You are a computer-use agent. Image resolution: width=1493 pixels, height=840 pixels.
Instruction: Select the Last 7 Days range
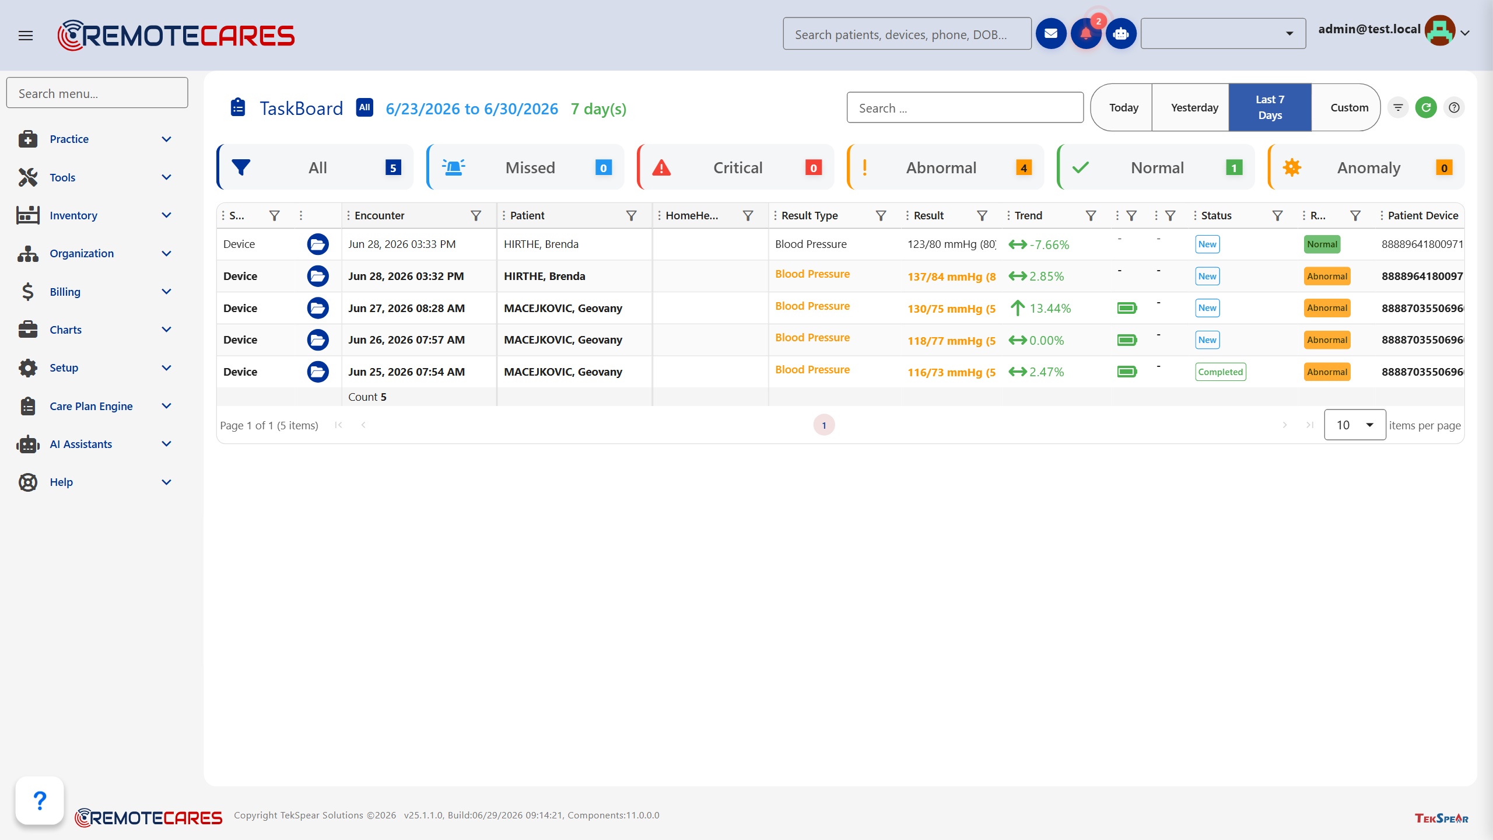click(x=1270, y=107)
